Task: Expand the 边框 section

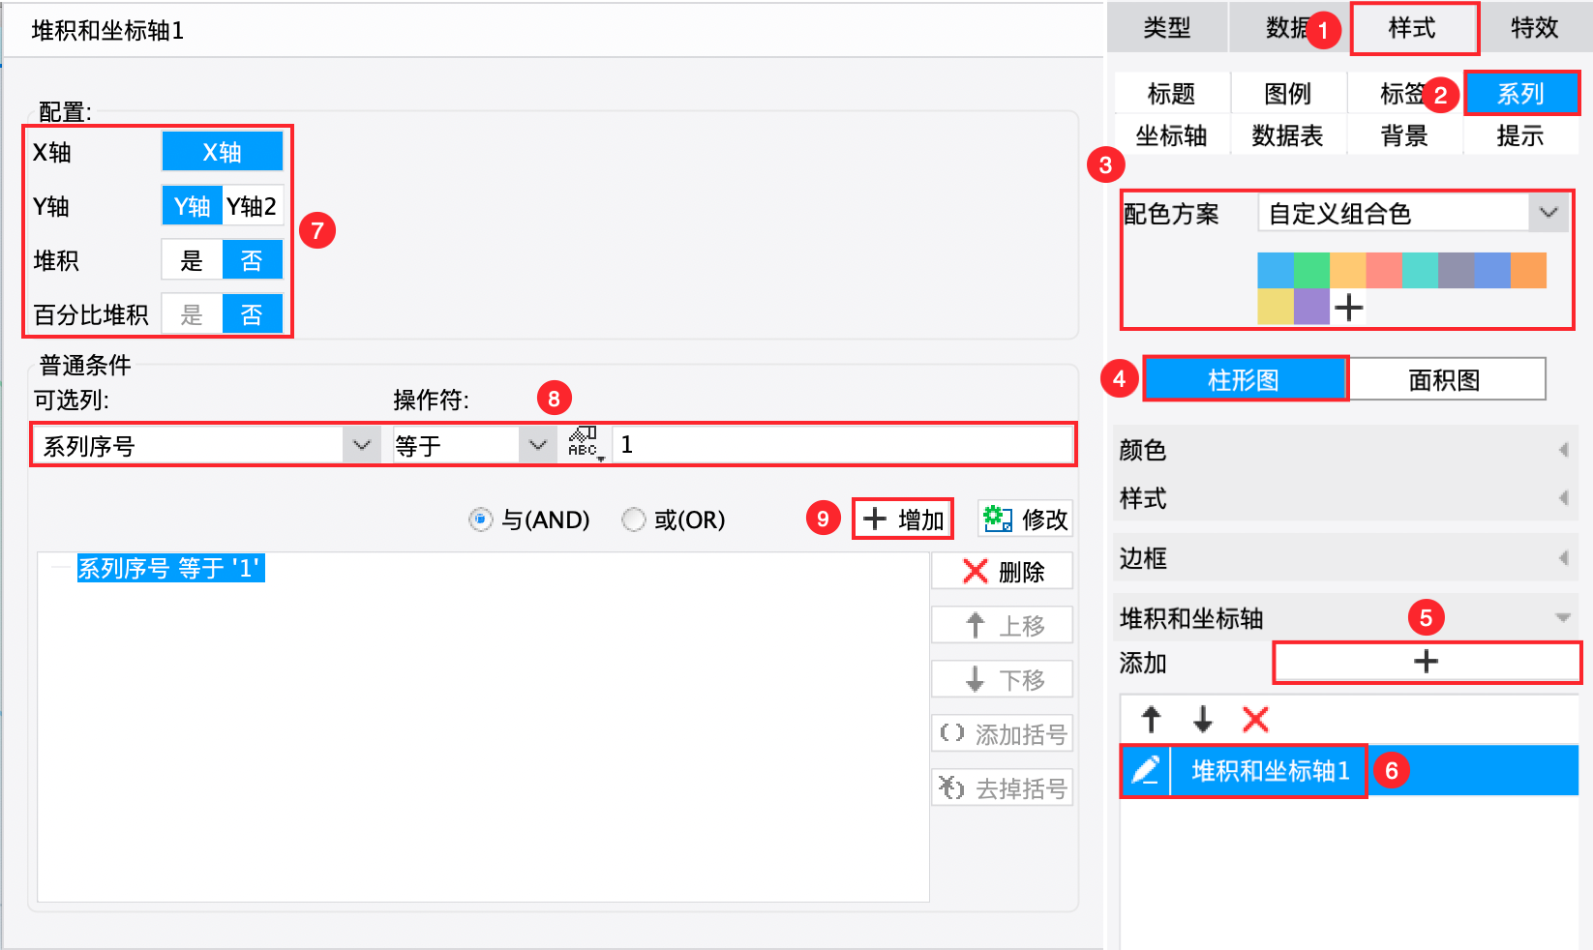Action: (x=1345, y=558)
